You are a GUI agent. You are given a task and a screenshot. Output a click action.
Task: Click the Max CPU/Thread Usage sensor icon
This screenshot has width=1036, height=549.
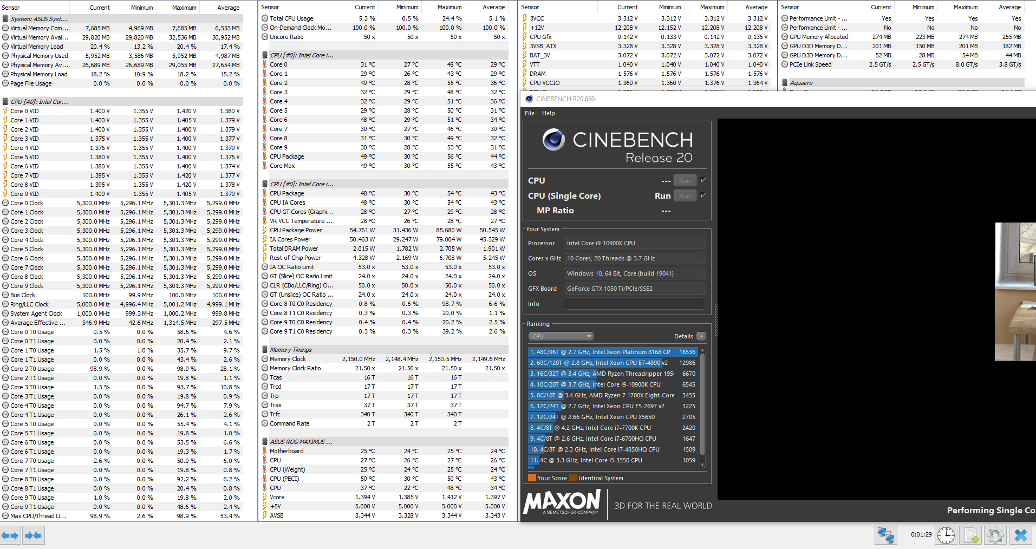(x=5, y=516)
